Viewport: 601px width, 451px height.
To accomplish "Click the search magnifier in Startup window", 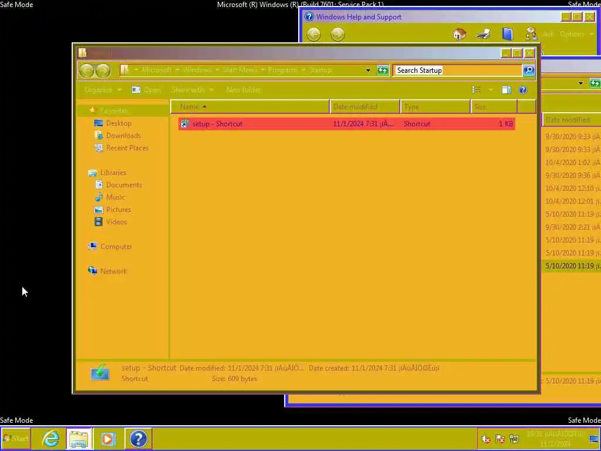I will (529, 70).
